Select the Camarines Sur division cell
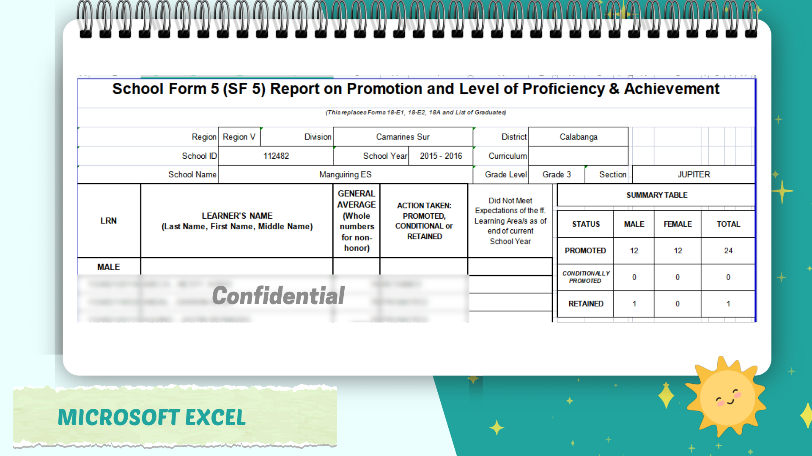The image size is (812, 456). pyautogui.click(x=403, y=137)
